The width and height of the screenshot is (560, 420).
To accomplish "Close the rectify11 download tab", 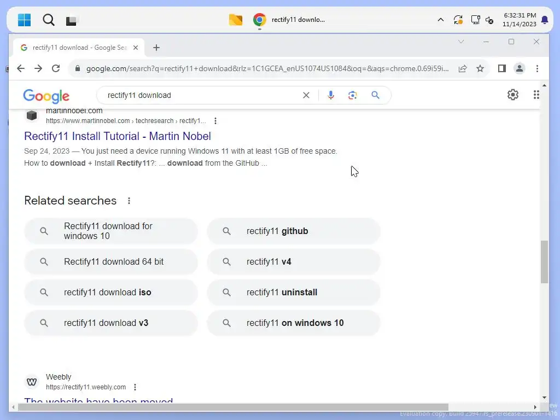I will click(x=136, y=48).
